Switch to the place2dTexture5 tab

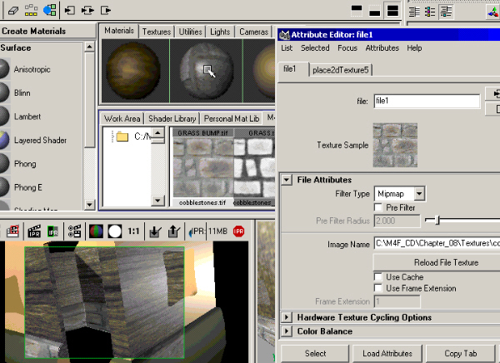tap(341, 70)
